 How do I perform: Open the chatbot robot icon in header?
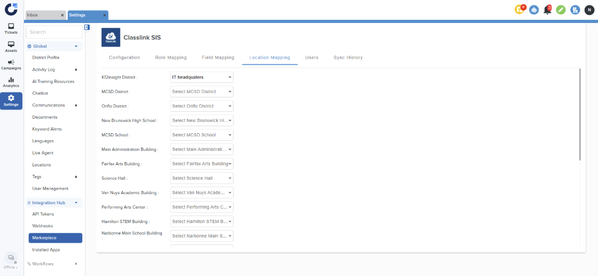coord(533,10)
